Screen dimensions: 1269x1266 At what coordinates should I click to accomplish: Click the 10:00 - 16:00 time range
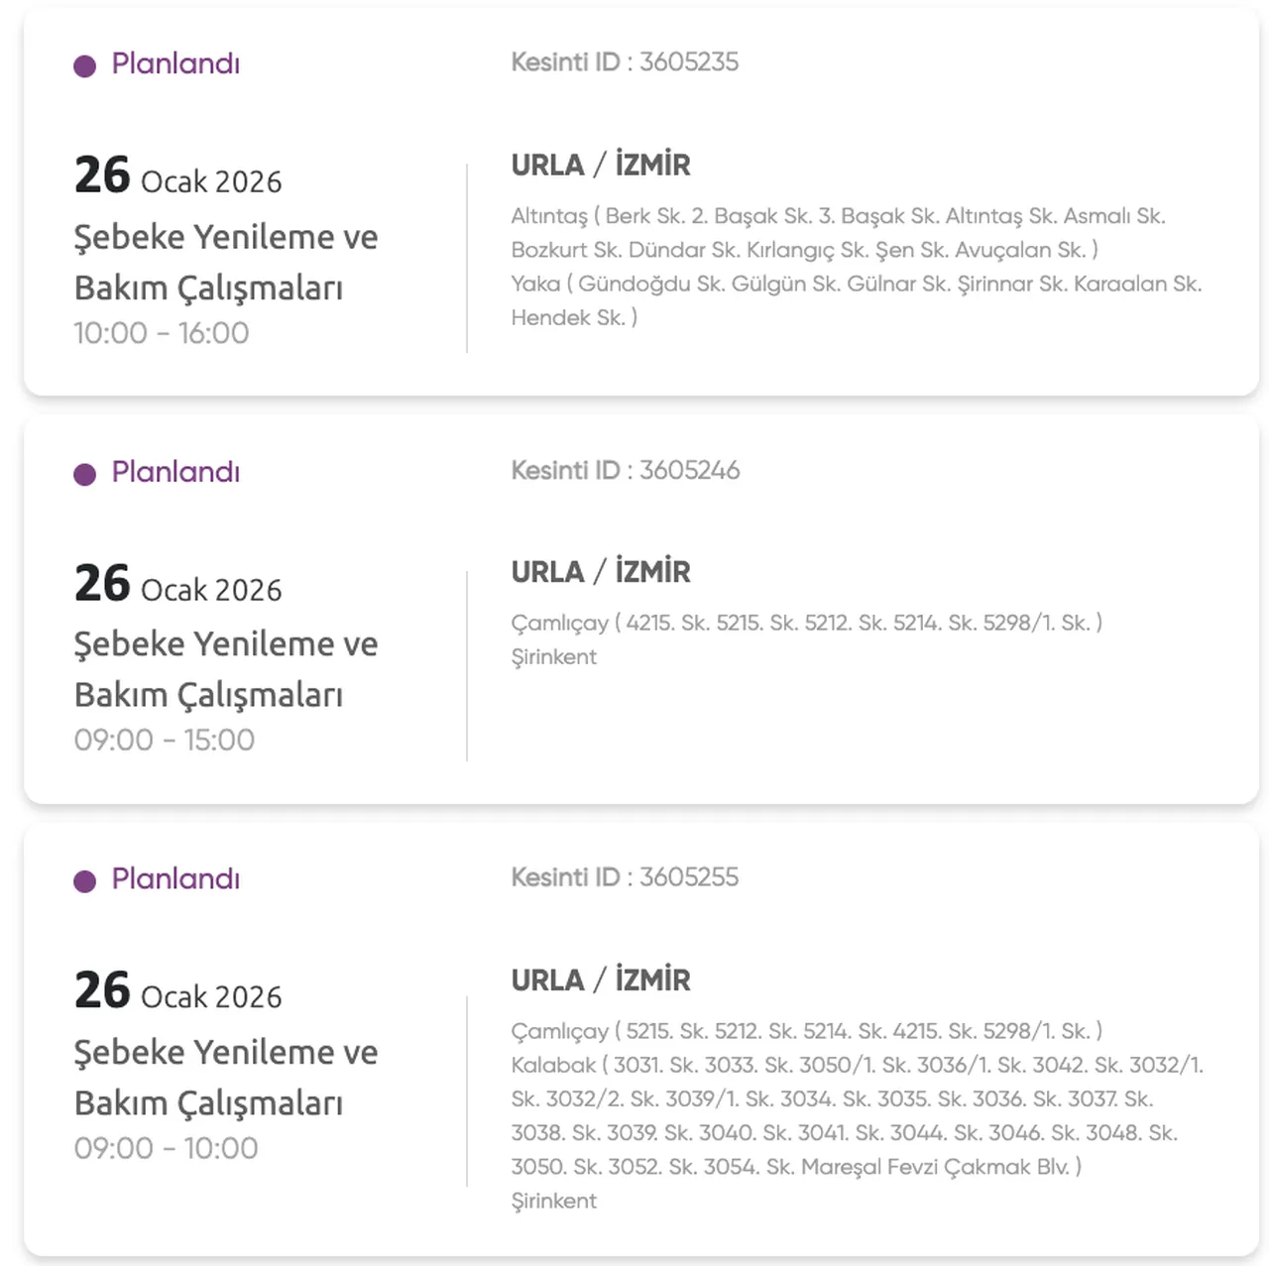[162, 333]
